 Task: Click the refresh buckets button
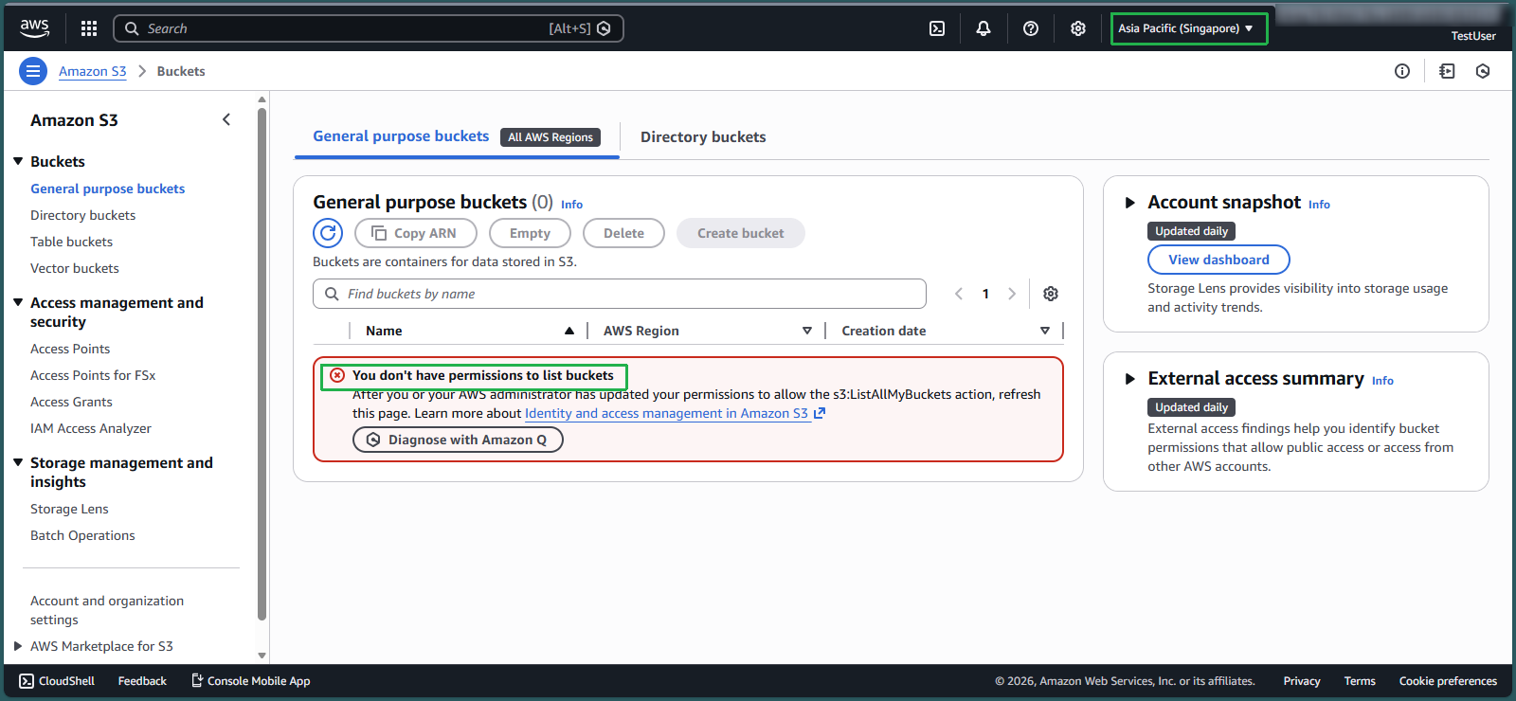click(328, 233)
